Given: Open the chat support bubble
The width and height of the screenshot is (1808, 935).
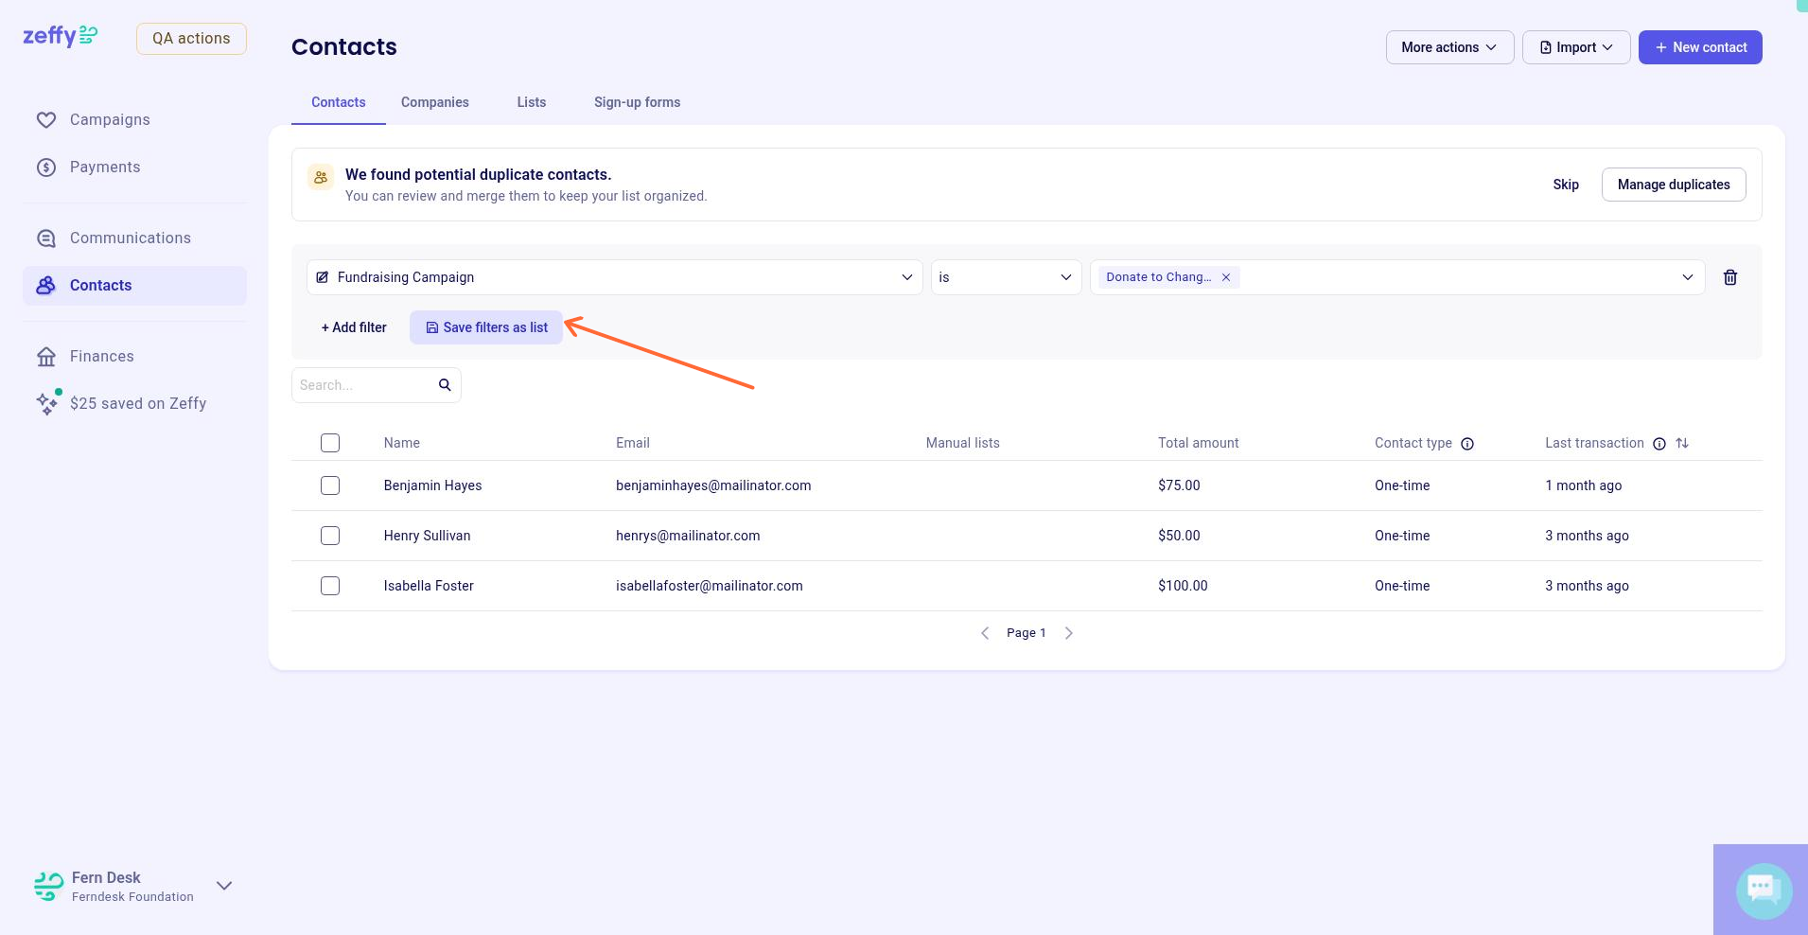Looking at the screenshot, I should click(x=1764, y=891).
